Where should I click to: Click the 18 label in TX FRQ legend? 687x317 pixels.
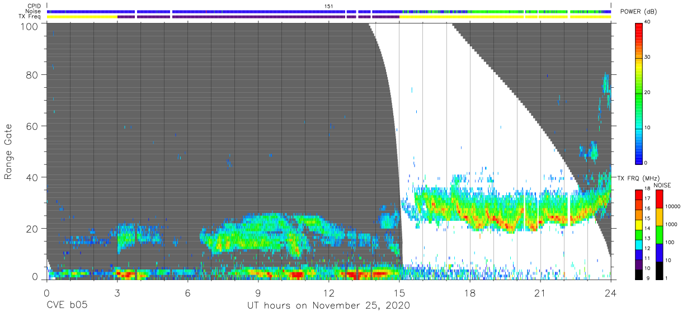(x=648, y=188)
